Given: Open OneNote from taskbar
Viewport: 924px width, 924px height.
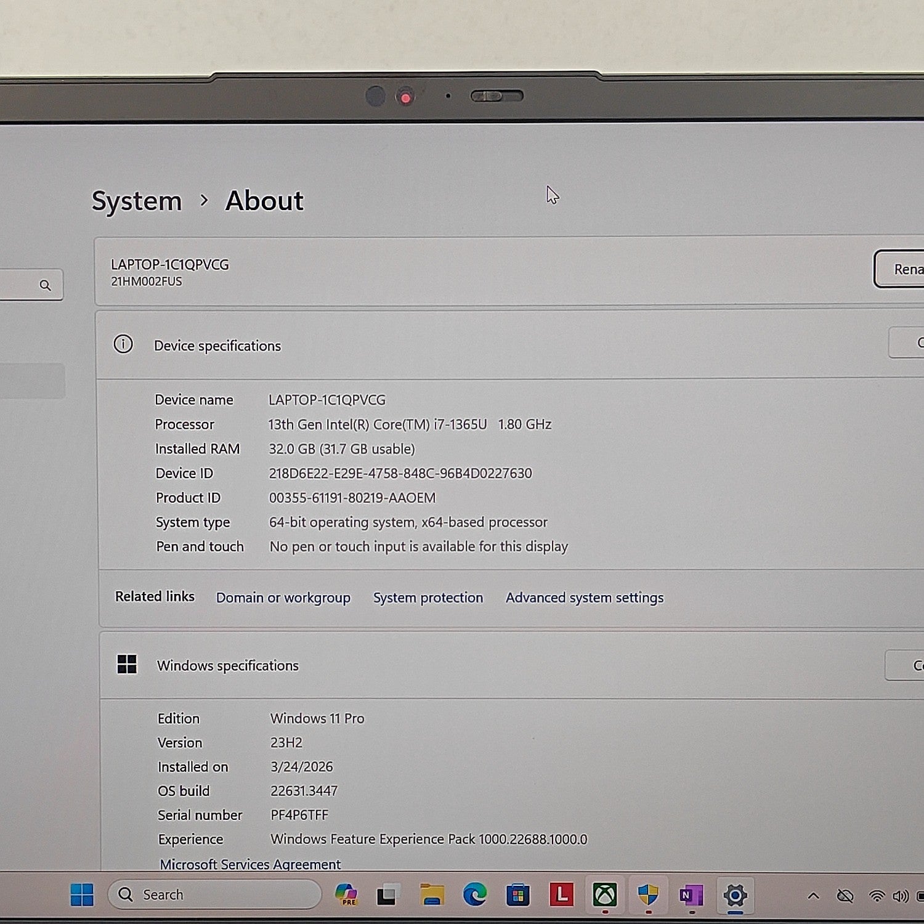Looking at the screenshot, I should [x=691, y=895].
